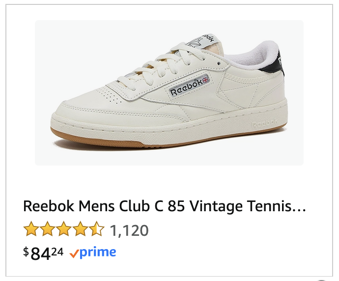The image size is (339, 281).
Task: Click the half-filled fifth rating star
Action: coord(97,229)
